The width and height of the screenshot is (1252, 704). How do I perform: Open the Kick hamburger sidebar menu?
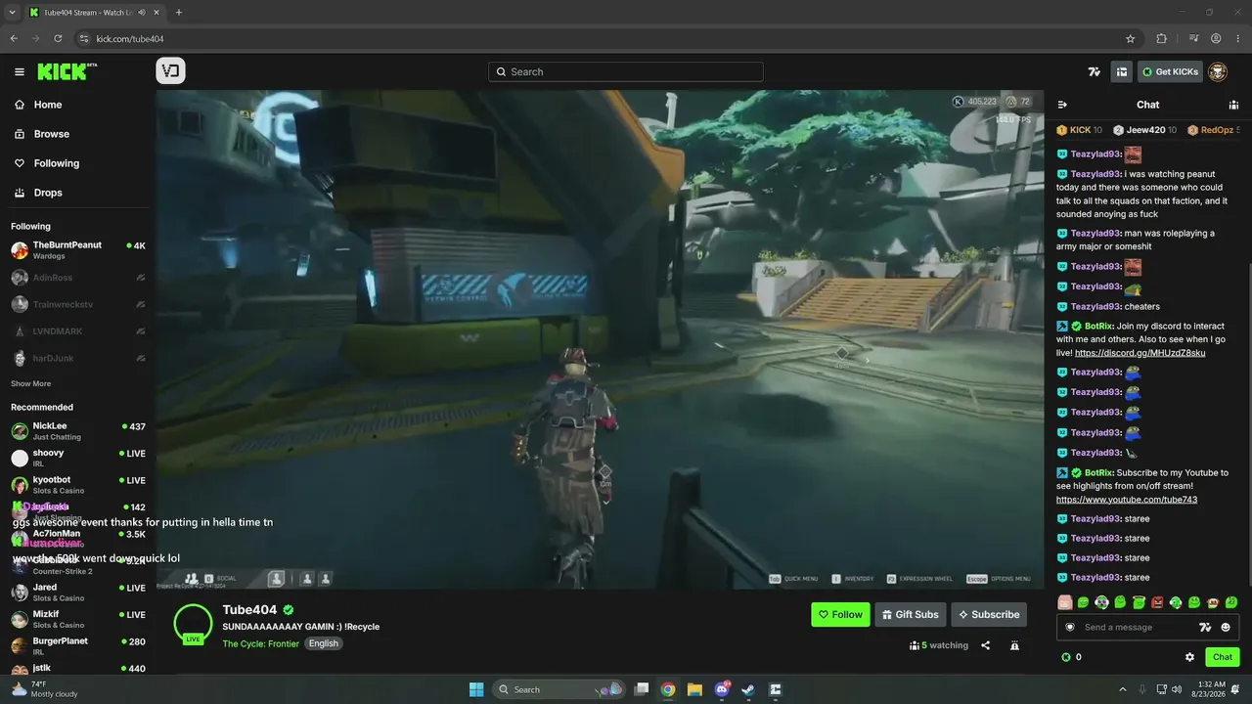(20, 71)
